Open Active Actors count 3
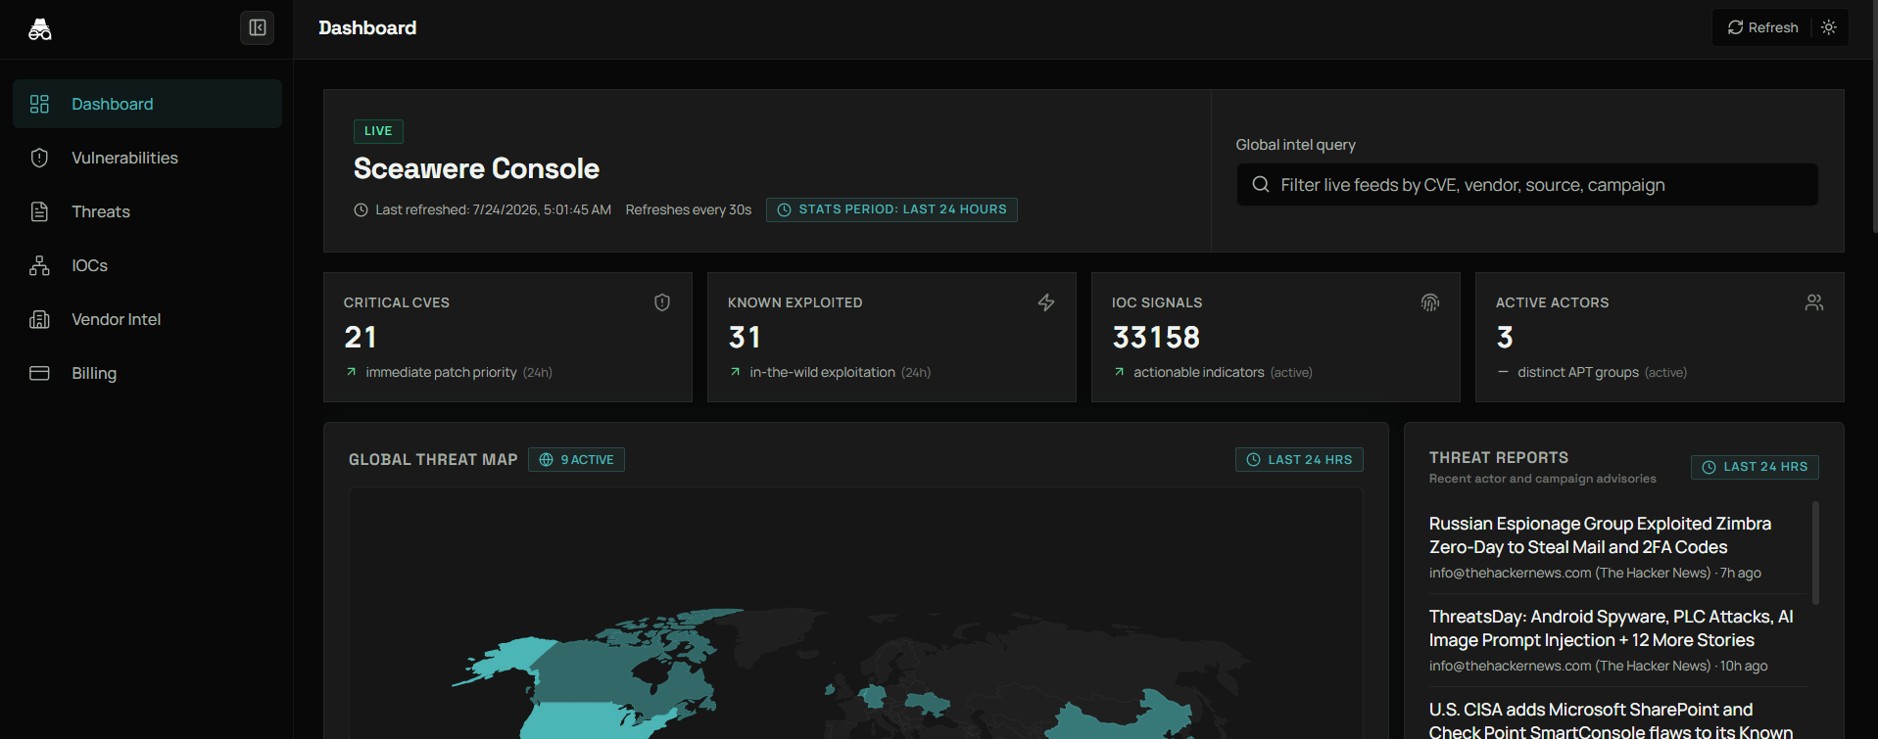Viewport: 1878px width, 739px height. click(1505, 338)
